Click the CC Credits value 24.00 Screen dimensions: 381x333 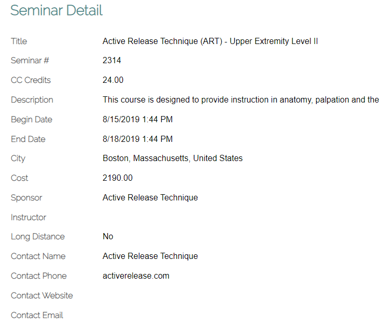click(113, 80)
